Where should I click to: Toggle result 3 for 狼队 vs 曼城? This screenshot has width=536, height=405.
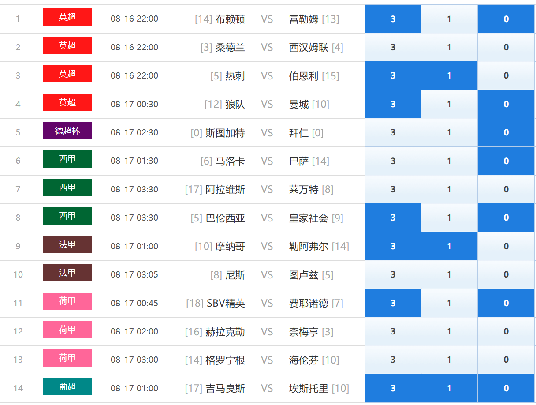pos(393,104)
